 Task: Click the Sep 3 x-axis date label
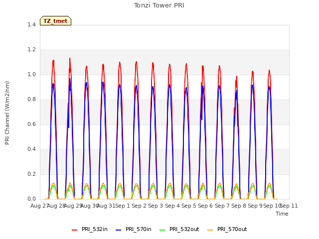point(156,206)
